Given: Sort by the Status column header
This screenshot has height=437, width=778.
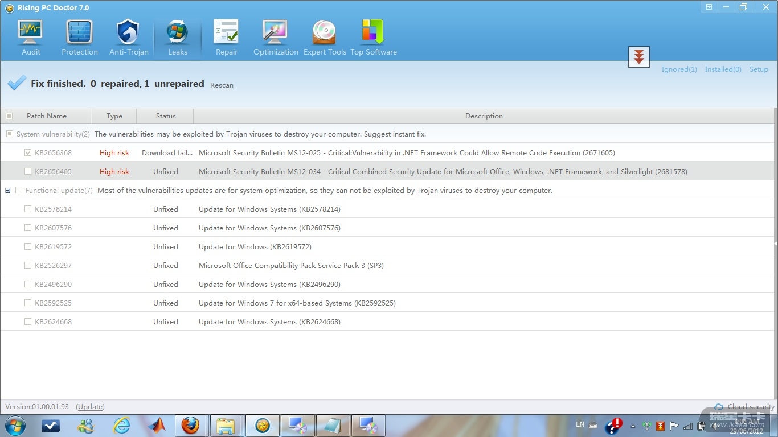Looking at the screenshot, I should click(166, 116).
